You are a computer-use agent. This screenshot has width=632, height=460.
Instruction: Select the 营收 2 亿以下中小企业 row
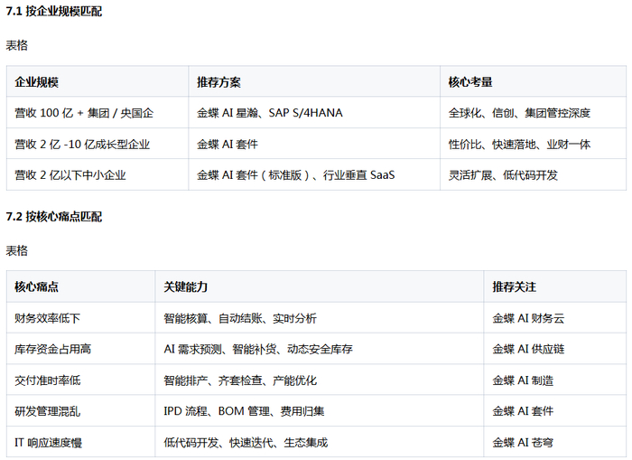[x=316, y=174]
